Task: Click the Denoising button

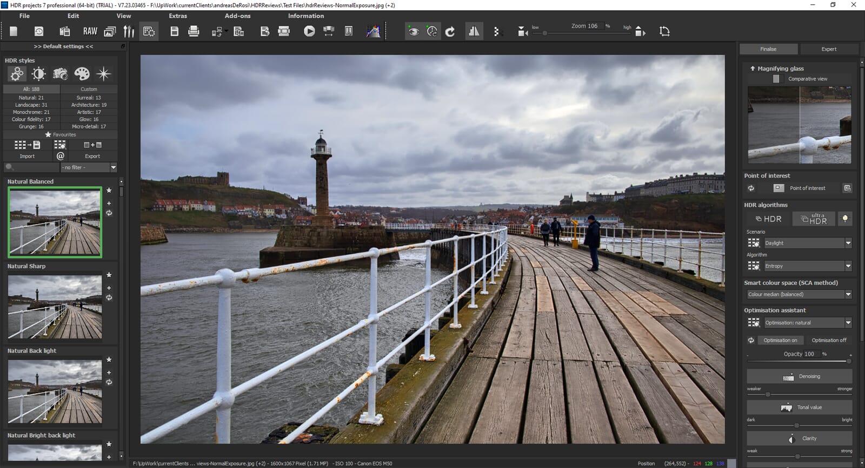Action: 800,376
